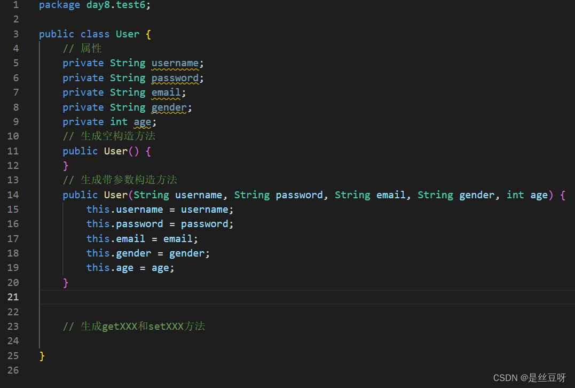Click the highlighted empty line 21 in the editor
The height and width of the screenshot is (388, 575).
tap(214, 297)
